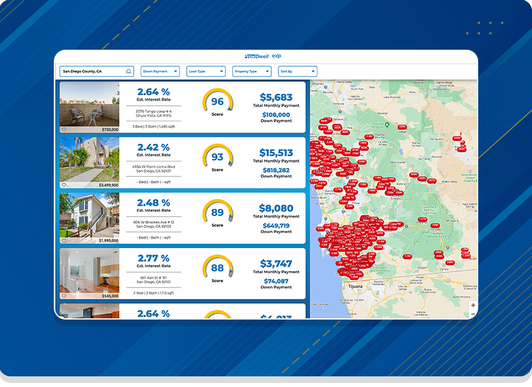Click the ProviDwell logo in header
Image resolution: width=532 pixels, height=387 pixels.
pos(257,56)
